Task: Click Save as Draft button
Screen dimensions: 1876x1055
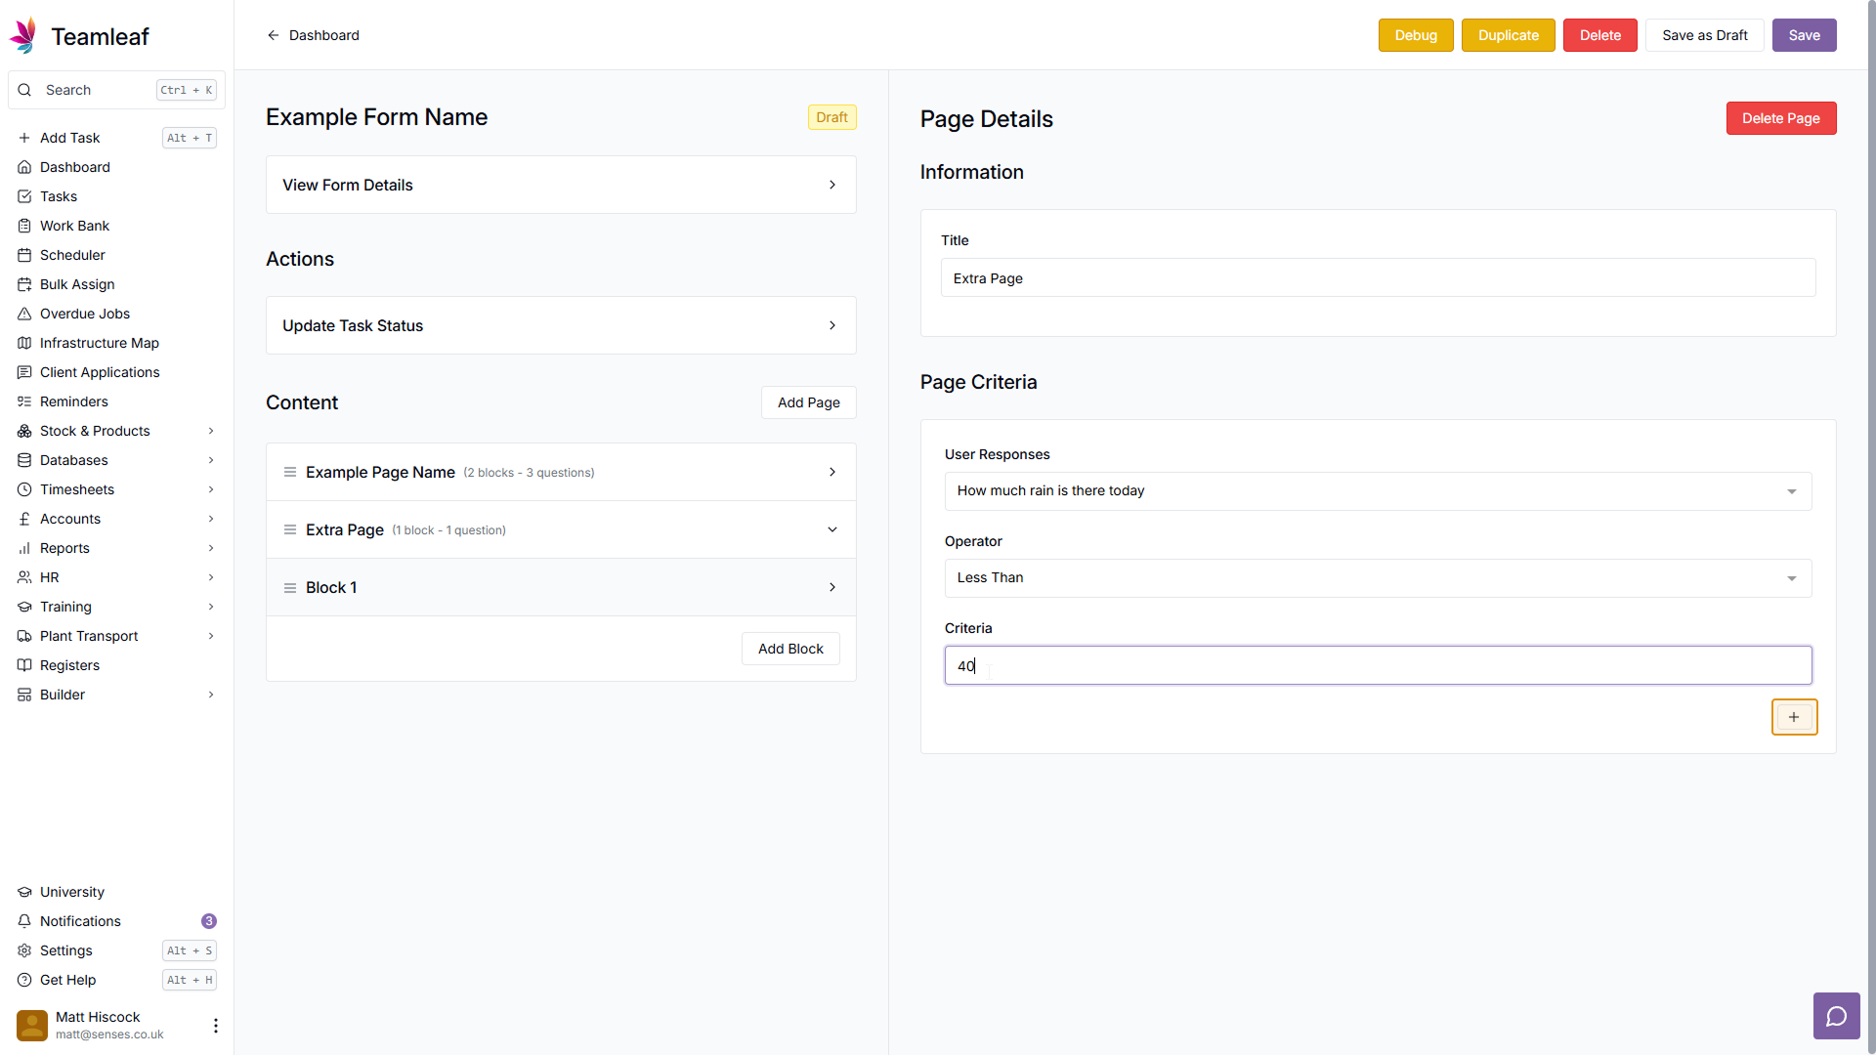Action: [x=1703, y=35]
